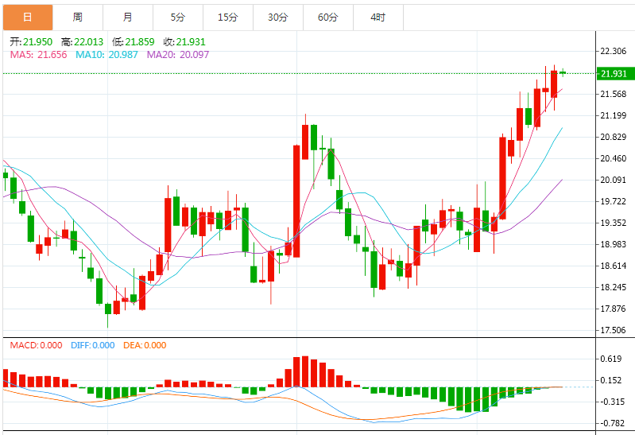Viewport: 635px width, 435px height.
Task: Click the 19.722 price axis label
Action: [613, 201]
